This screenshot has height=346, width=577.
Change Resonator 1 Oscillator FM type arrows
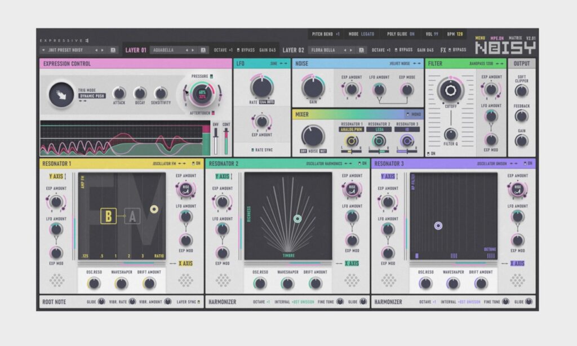click(182, 163)
